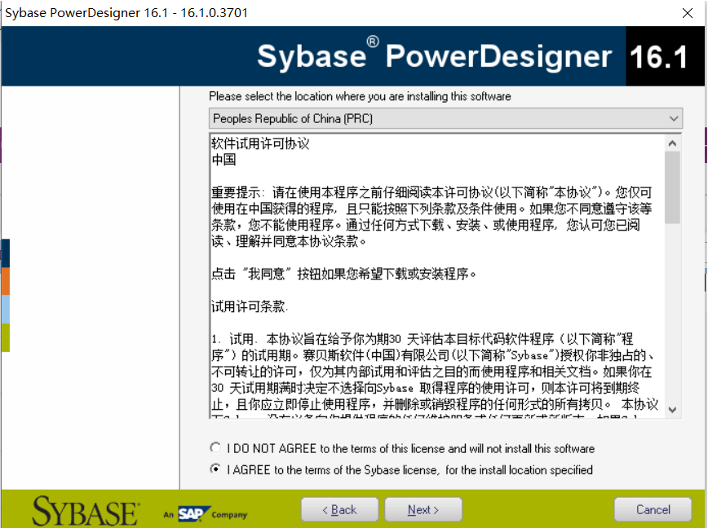Image resolution: width=708 pixels, height=528 pixels.
Task: Cancel the installation
Action: point(653,508)
